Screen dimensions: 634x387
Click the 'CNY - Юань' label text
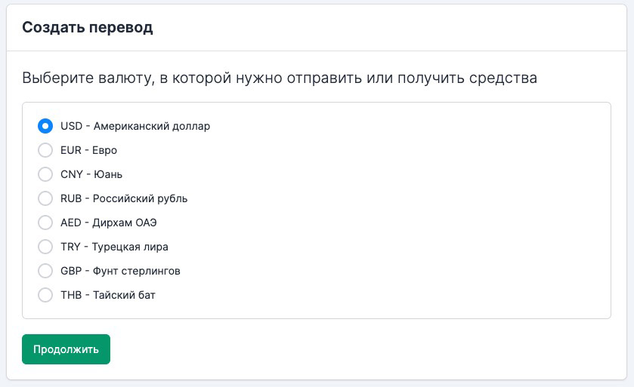pos(91,174)
